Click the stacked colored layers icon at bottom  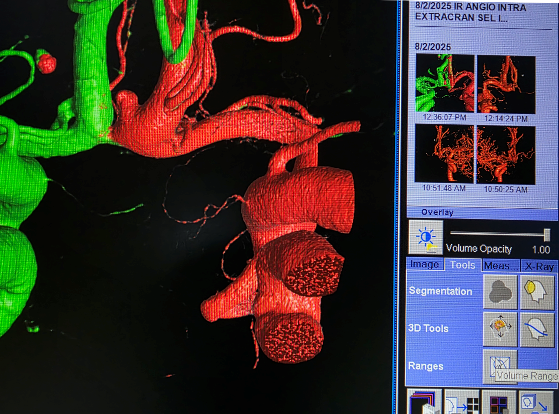(x=424, y=403)
